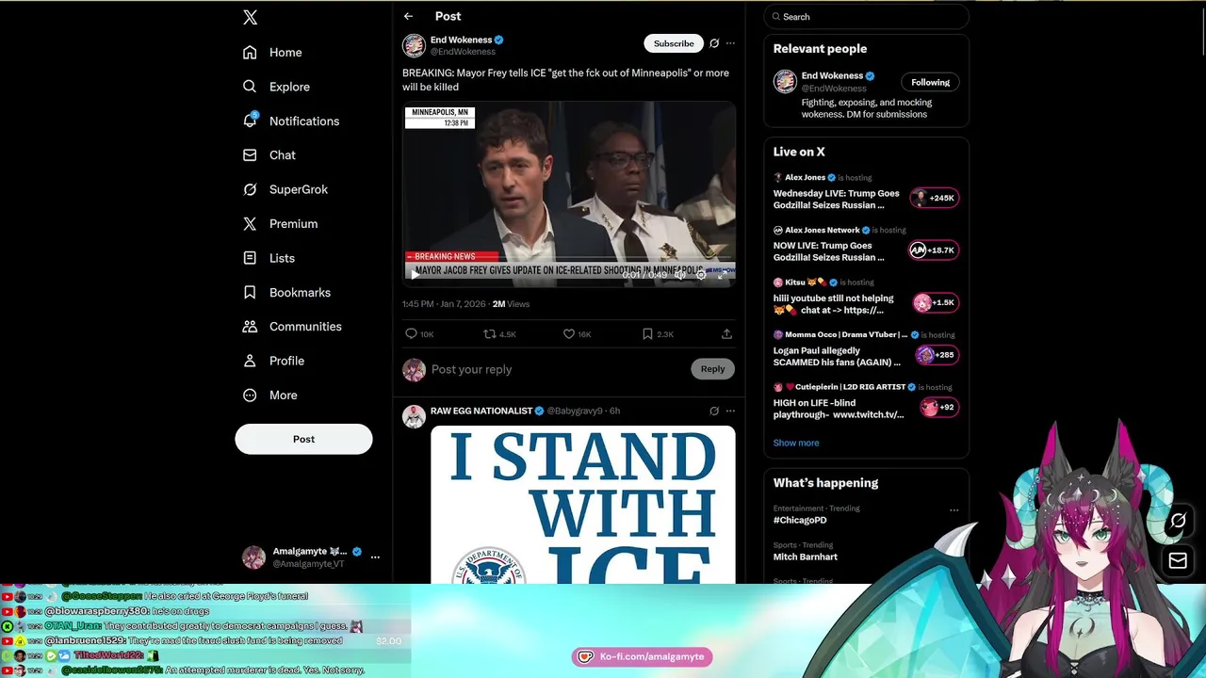Click the @EndWokeness handle on the post

click(x=463, y=52)
